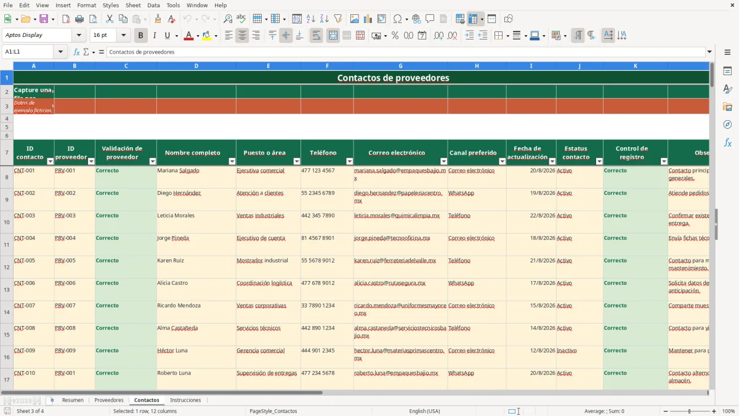739x416 pixels.
Task: Click the Merge and Center Cells icon
Action: tap(333, 36)
